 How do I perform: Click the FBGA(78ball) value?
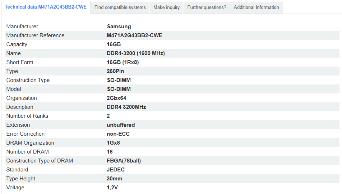coord(124,161)
